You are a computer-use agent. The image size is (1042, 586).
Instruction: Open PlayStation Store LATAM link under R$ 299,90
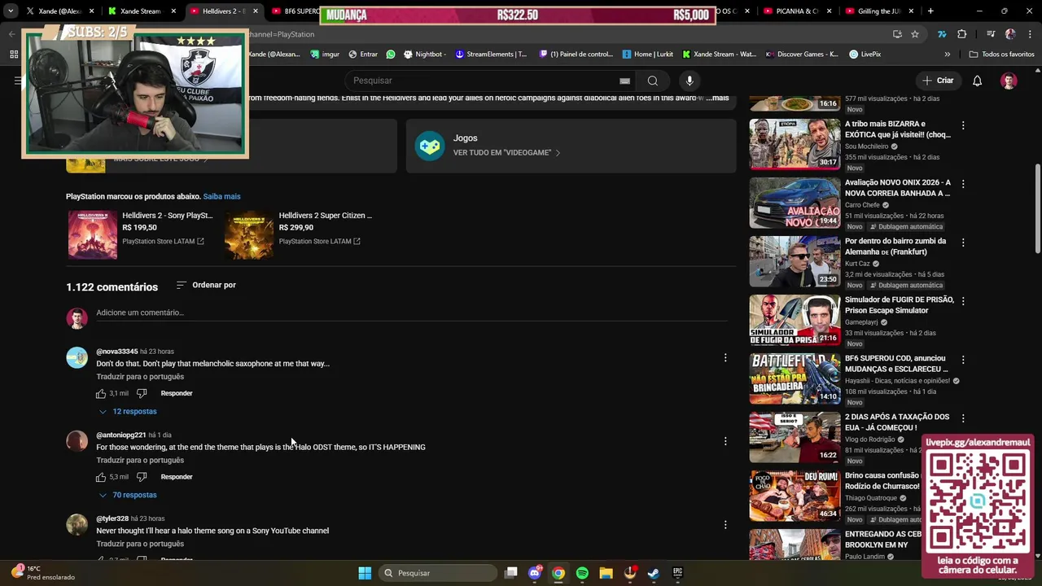[x=319, y=242]
